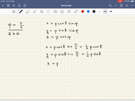Undo the last stroke

coord(110,6)
